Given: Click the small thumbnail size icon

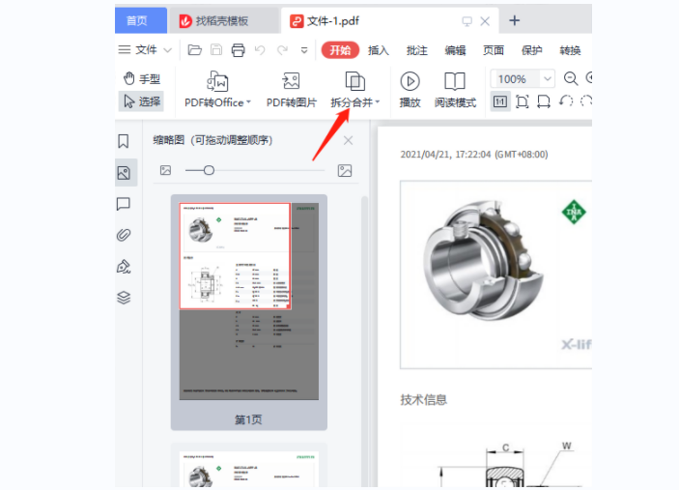Looking at the screenshot, I should [165, 170].
